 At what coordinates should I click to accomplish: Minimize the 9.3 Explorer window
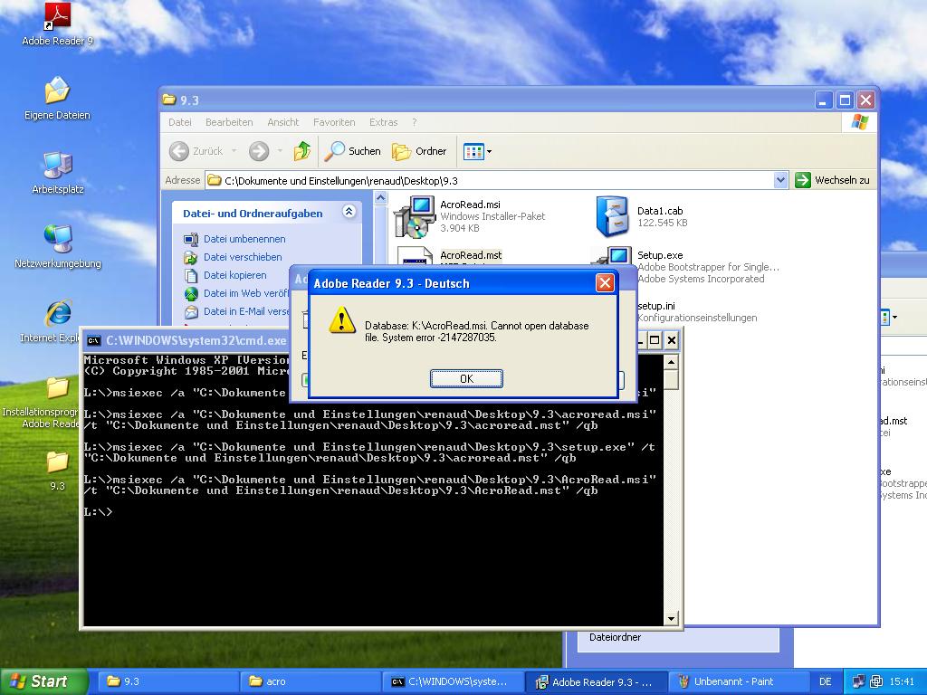tap(824, 100)
